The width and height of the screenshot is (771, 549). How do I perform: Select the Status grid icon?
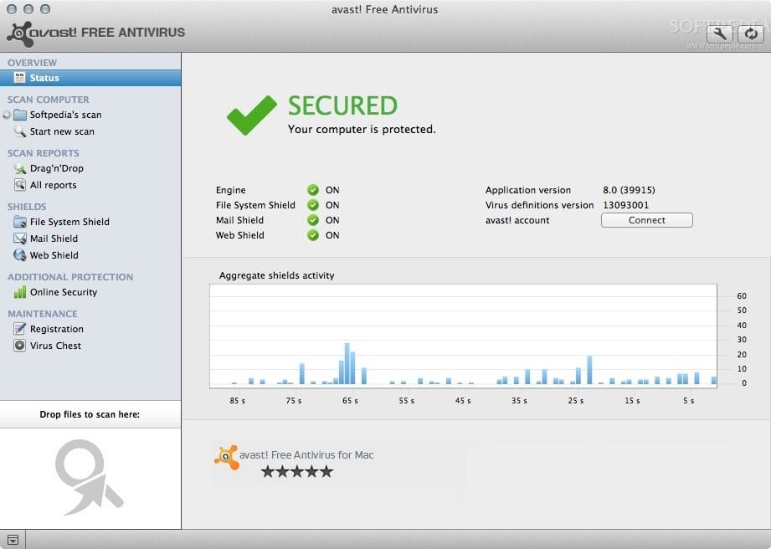click(19, 78)
